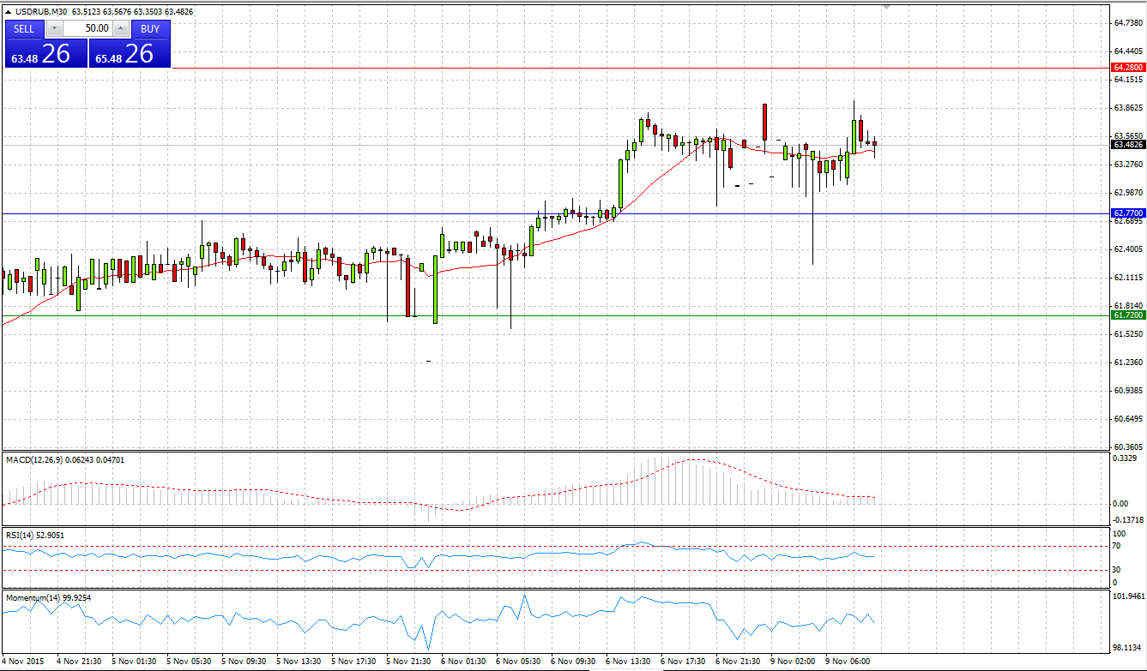The width and height of the screenshot is (1147, 671).
Task: Click the chart shift triangle marker at top
Action: tap(886, 7)
